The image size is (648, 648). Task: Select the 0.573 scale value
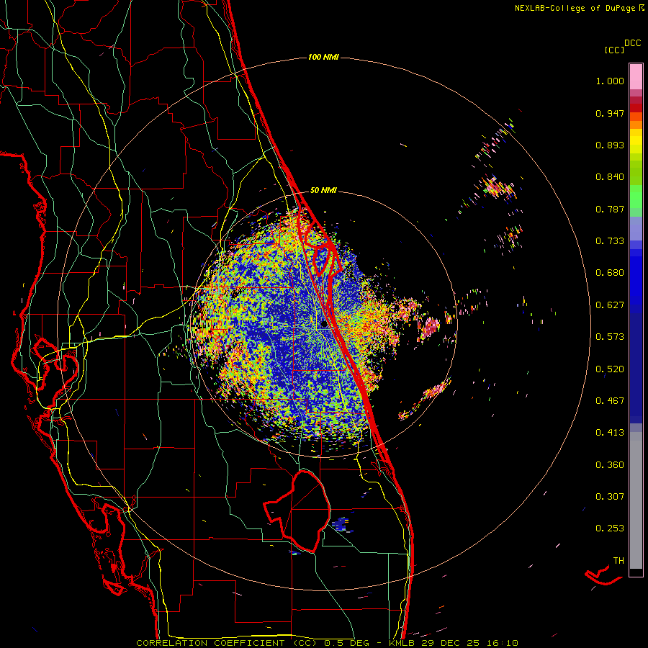coord(610,337)
